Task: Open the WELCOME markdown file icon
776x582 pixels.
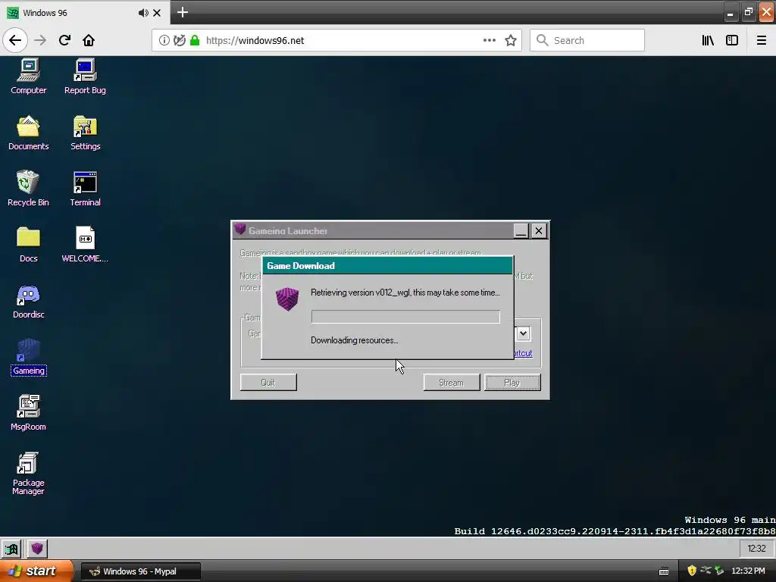Action: (85, 245)
